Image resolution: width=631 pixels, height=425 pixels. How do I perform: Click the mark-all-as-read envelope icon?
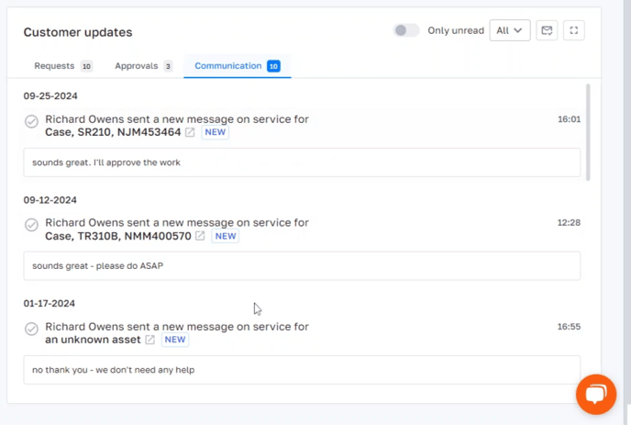(547, 30)
